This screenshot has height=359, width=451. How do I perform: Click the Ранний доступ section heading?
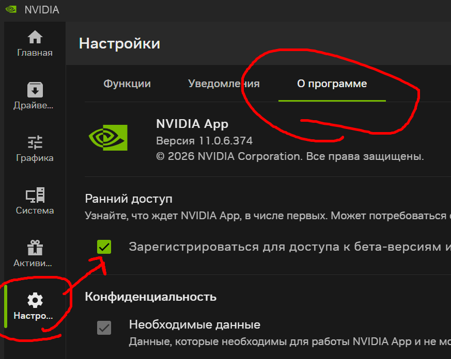click(x=129, y=199)
